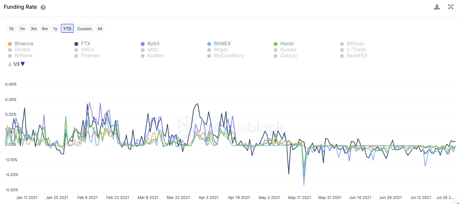Show All time range data

coord(100,29)
